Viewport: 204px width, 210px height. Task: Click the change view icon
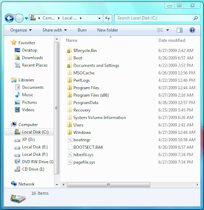(160, 30)
